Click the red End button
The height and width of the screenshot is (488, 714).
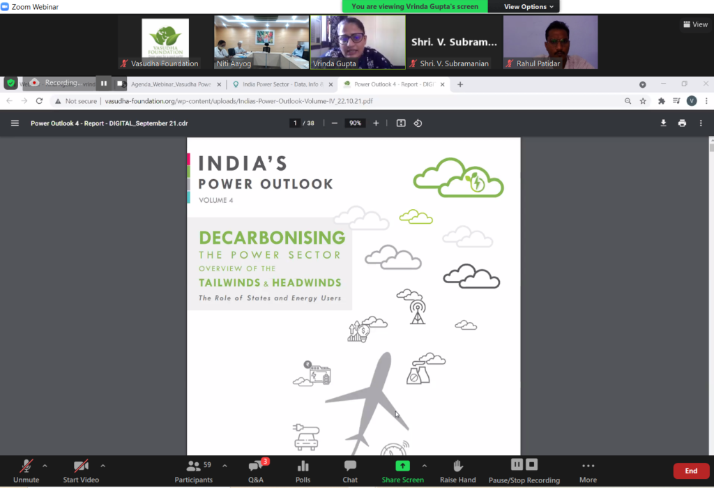[x=691, y=471]
